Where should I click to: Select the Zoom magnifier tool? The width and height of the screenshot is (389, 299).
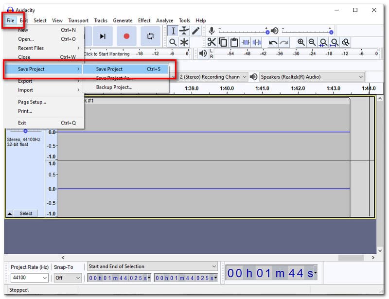(173, 42)
